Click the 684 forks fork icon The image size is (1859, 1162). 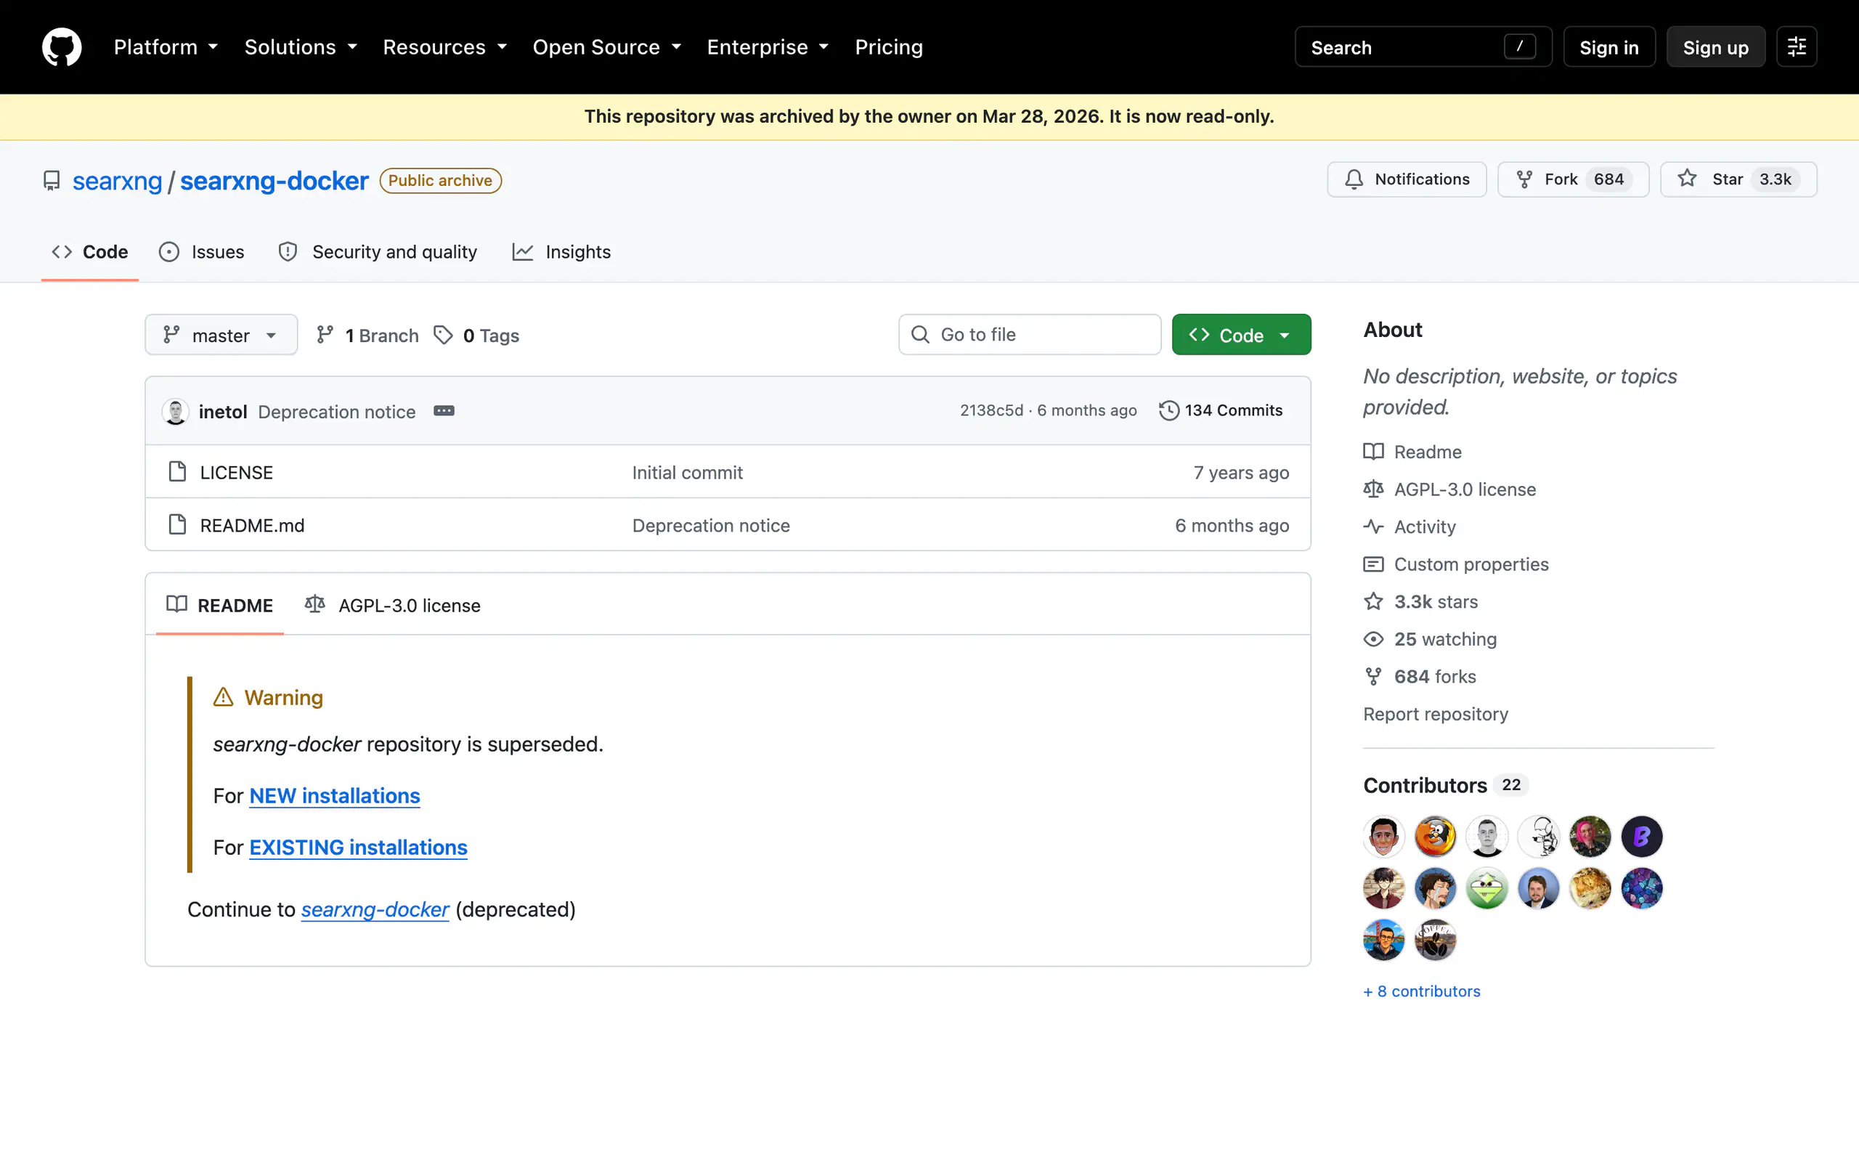(1372, 676)
